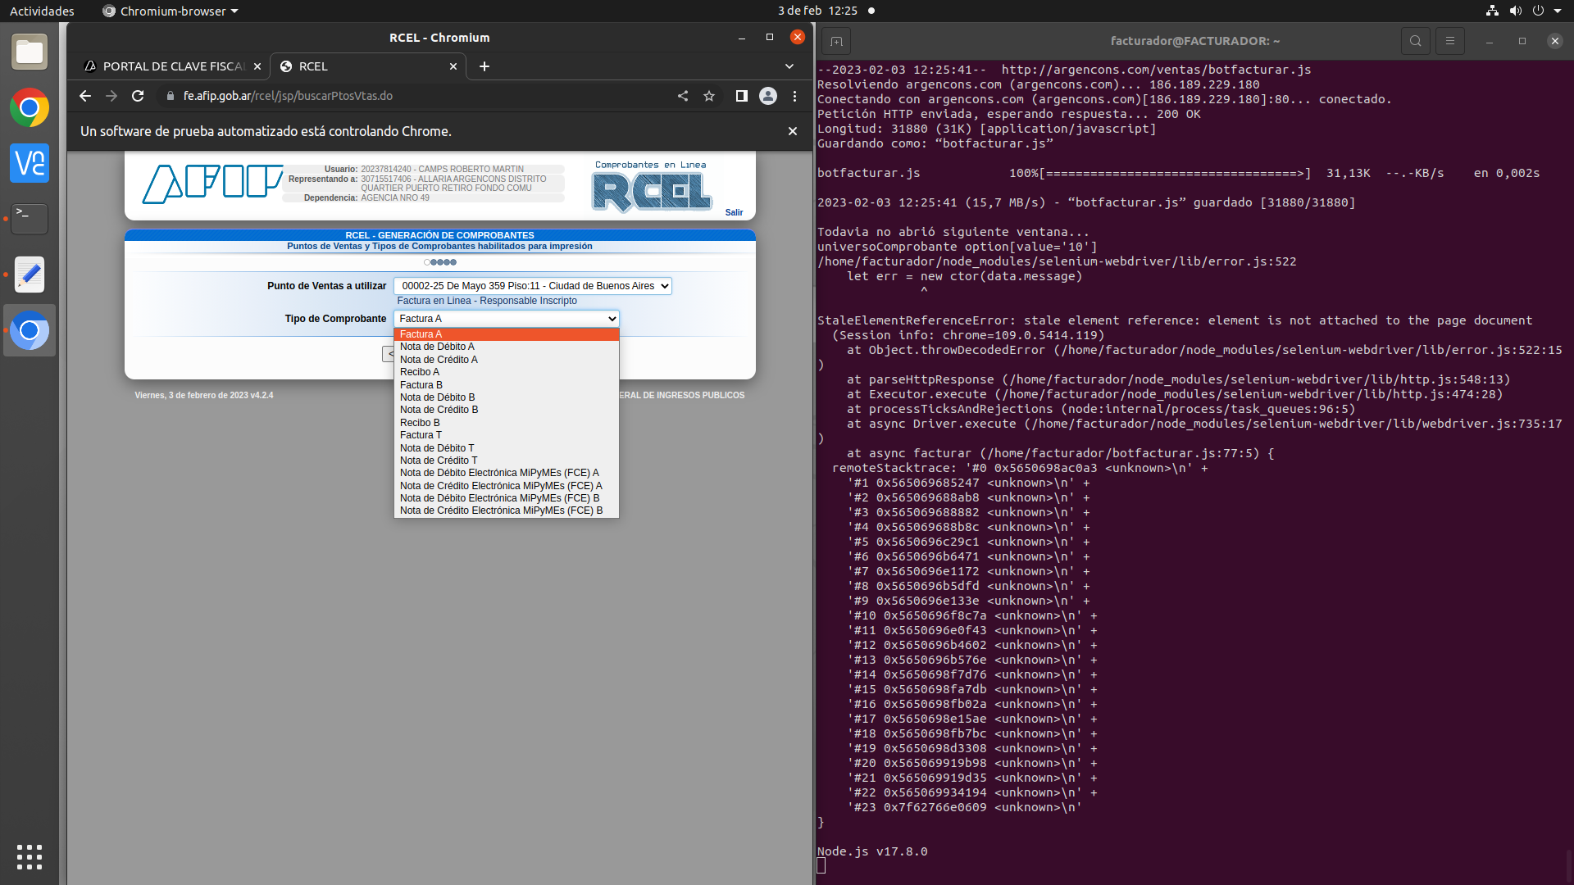Open the clock and calendar panel
This screenshot has height=885, width=1574.
[817, 11]
